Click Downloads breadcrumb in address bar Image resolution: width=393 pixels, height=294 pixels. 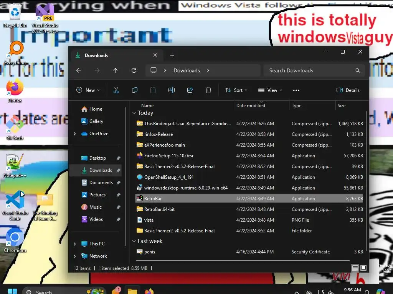187,70
